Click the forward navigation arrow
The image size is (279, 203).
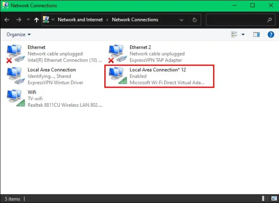point(19,19)
